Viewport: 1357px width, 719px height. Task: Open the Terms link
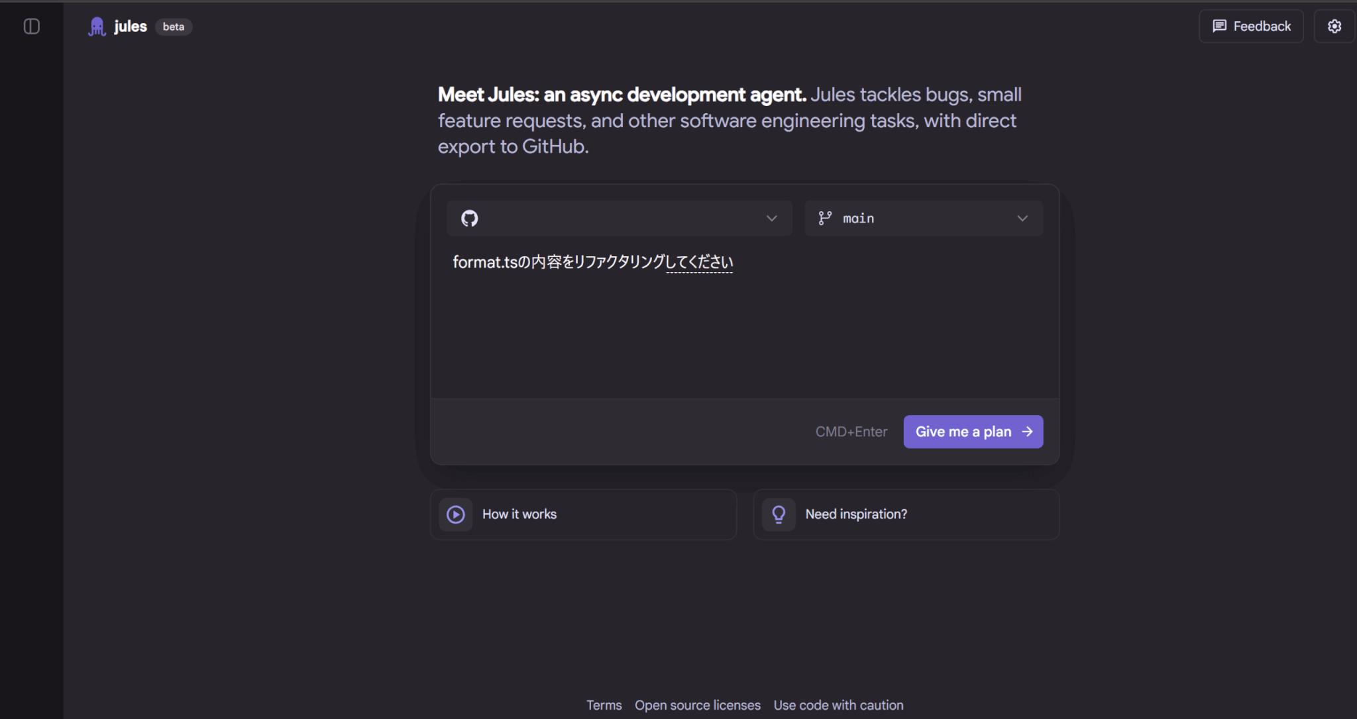604,705
